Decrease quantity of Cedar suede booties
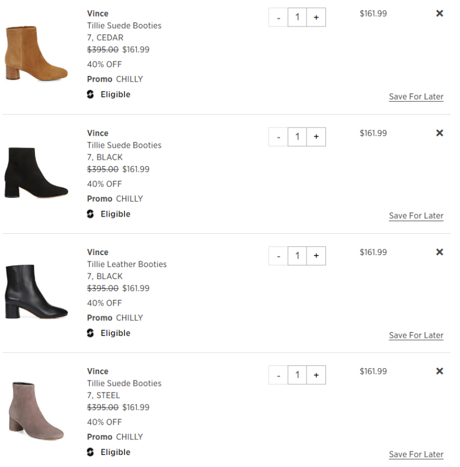This screenshot has width=460, height=467. pyautogui.click(x=278, y=17)
